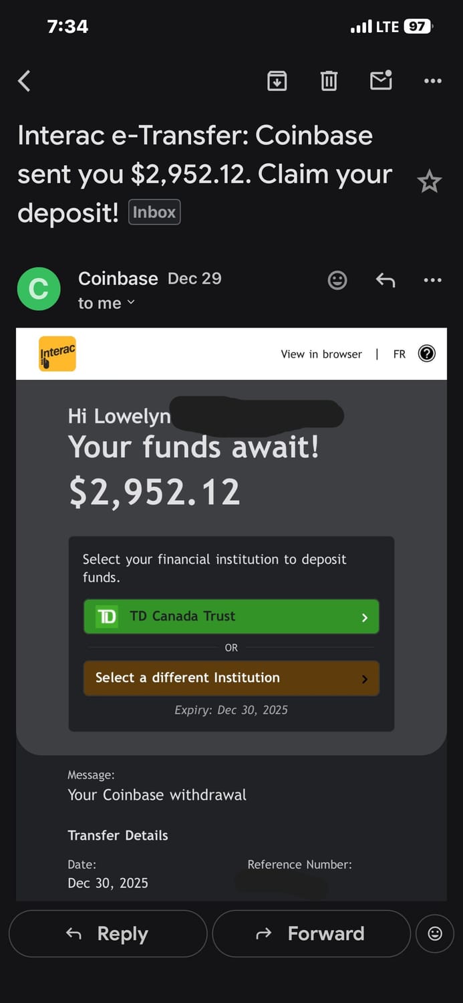Tap the Coinbase sender avatar

(x=39, y=289)
